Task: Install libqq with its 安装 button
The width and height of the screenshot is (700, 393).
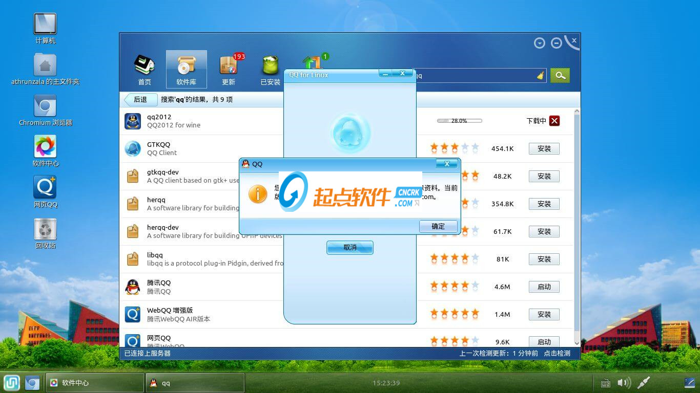Action: (544, 259)
